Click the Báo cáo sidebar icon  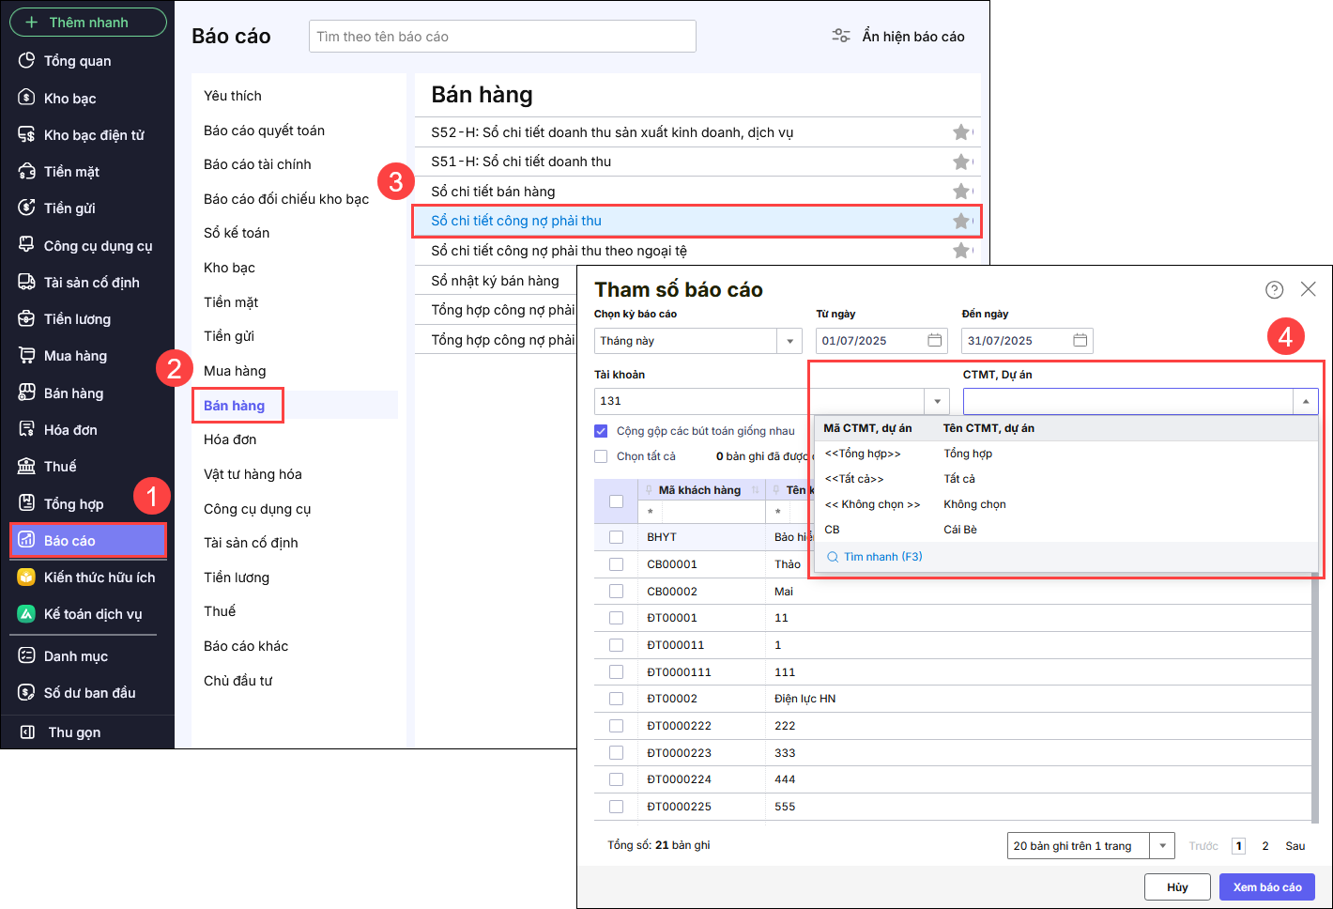[x=27, y=540]
